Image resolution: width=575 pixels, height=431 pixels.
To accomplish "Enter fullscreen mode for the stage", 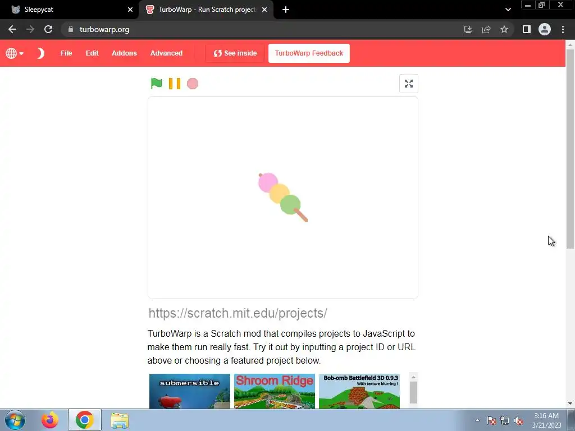I will click(x=409, y=84).
